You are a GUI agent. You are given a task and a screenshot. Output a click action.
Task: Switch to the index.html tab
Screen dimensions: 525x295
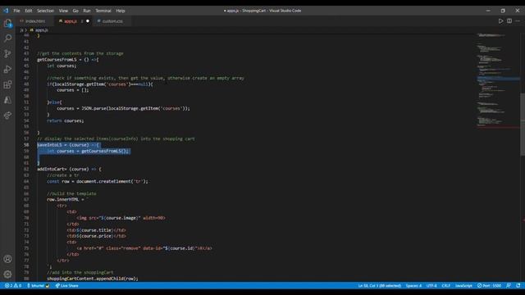(x=34, y=21)
